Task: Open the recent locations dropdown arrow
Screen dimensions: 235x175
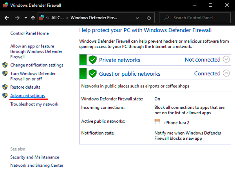Action: 25,18
